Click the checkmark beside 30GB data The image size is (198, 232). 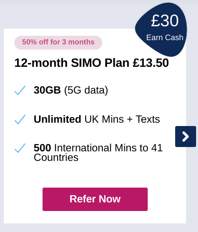20,90
